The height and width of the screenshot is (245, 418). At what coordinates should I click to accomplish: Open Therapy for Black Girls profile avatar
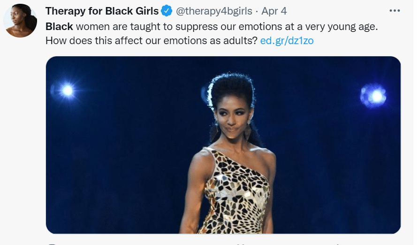click(20, 21)
